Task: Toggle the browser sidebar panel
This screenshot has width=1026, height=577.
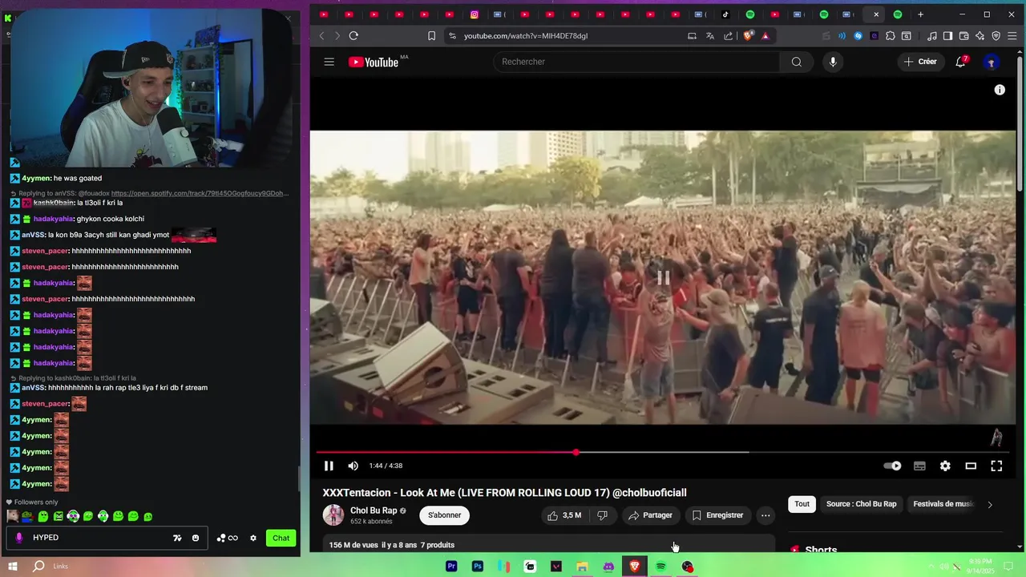Action: [947, 36]
